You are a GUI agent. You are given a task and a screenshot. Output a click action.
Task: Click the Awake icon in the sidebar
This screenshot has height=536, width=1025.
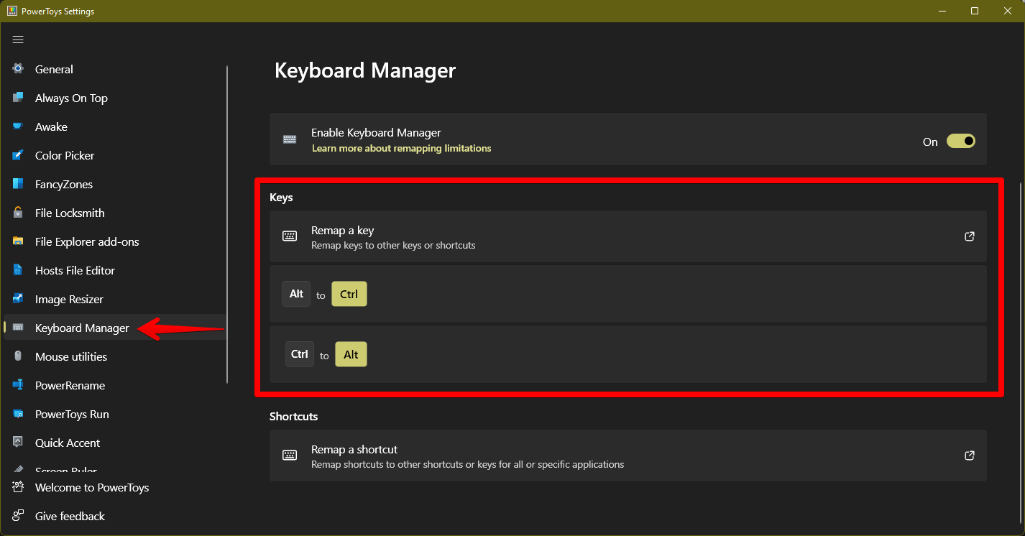(17, 126)
